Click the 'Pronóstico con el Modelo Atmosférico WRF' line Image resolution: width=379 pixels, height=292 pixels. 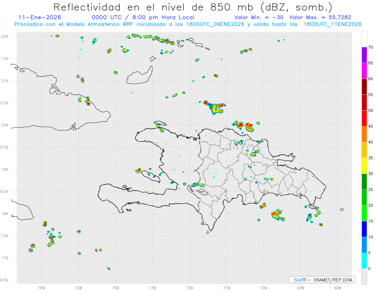188,24
